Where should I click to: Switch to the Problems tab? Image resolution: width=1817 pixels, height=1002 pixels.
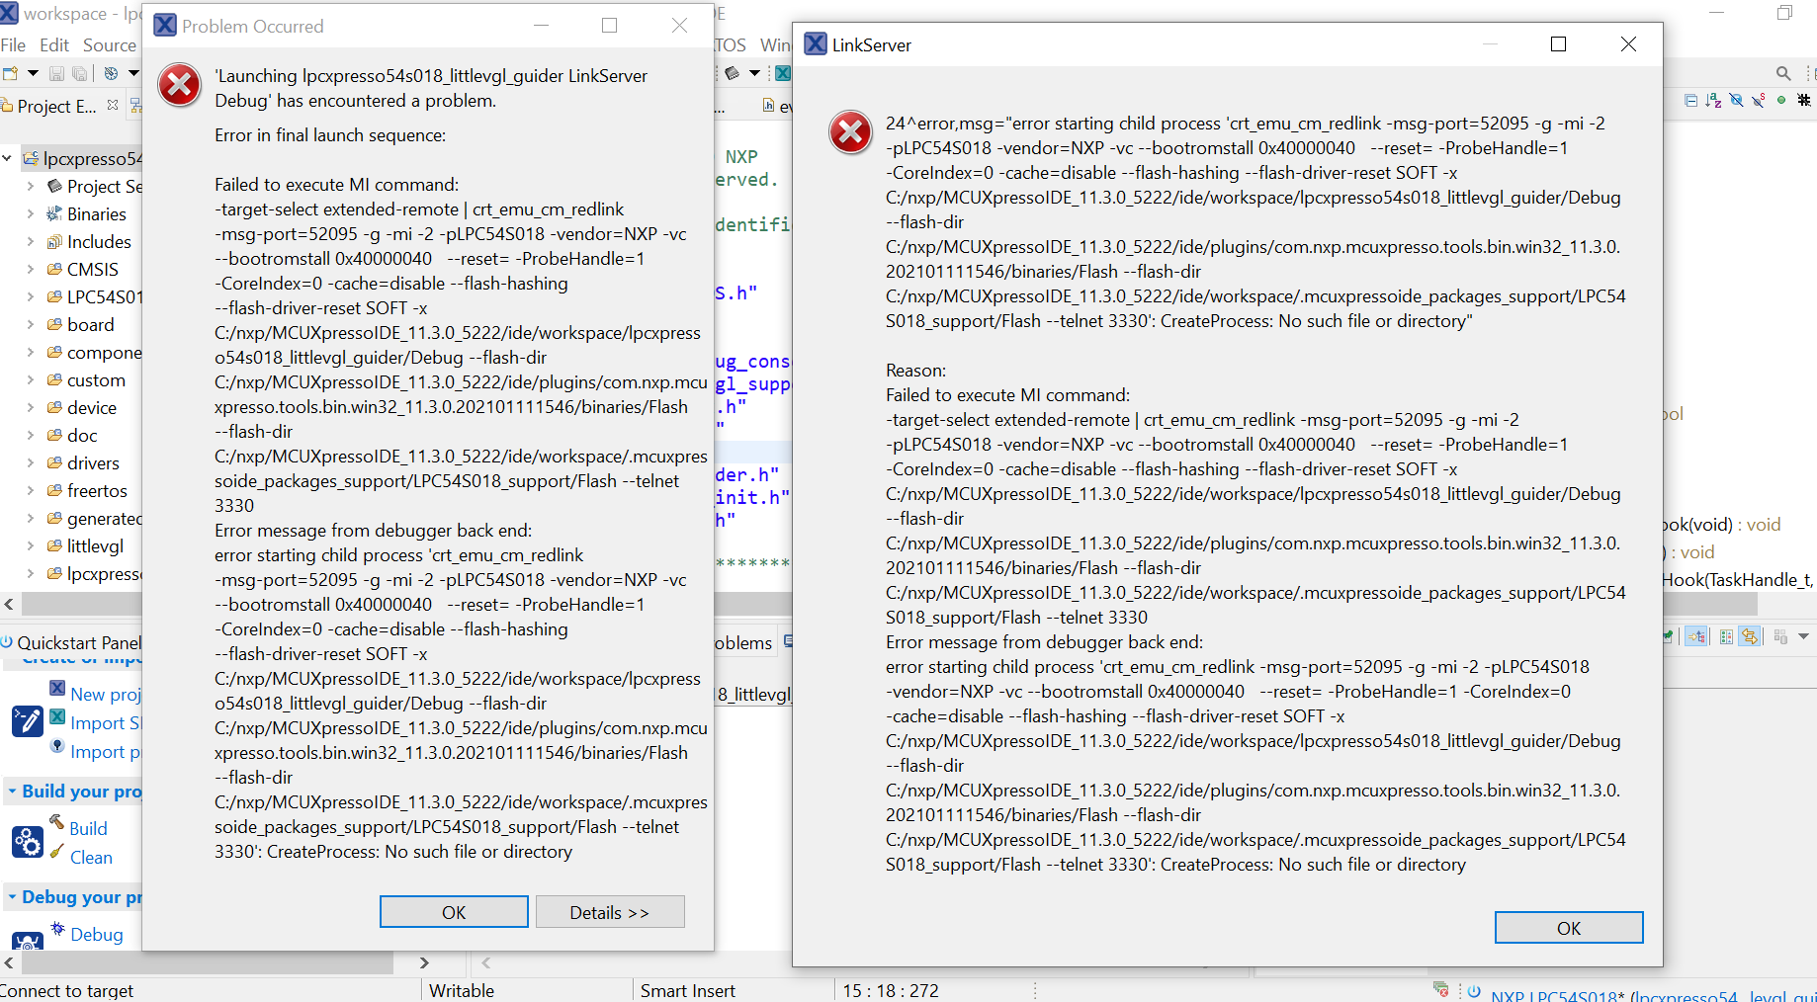point(741,641)
